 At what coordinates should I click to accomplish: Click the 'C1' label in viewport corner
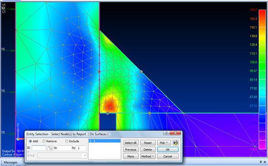pos(4,12)
